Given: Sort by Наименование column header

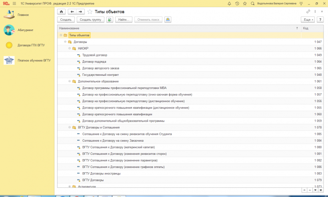Looking at the screenshot, I should click(179, 28).
